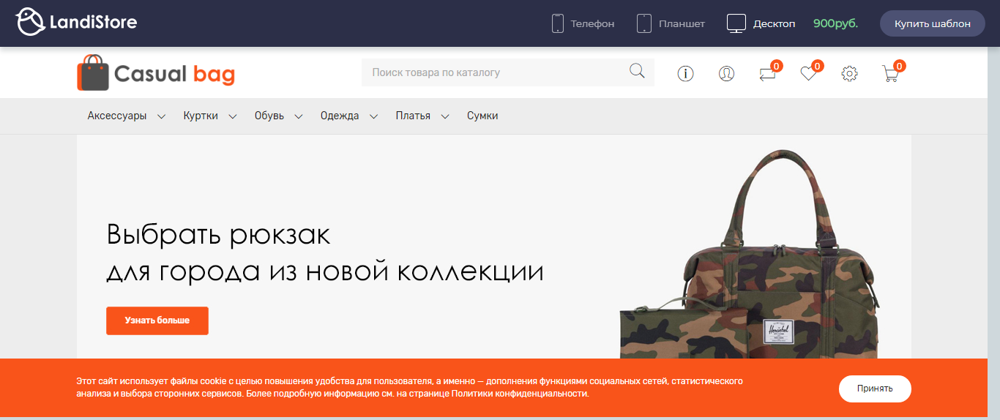Open the Сумки menu item
Viewport: 1000px width, 420px height.
[x=482, y=116]
